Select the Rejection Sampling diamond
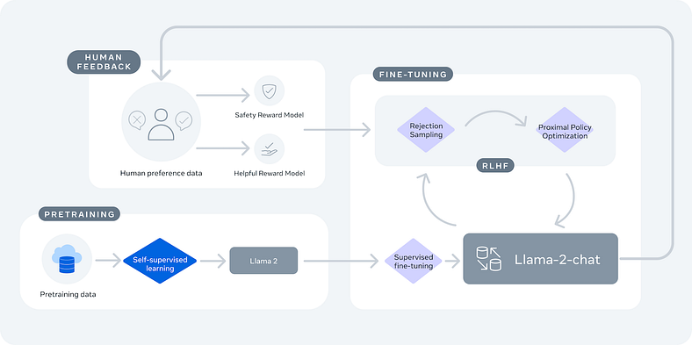This screenshot has height=345, width=692. [426, 130]
